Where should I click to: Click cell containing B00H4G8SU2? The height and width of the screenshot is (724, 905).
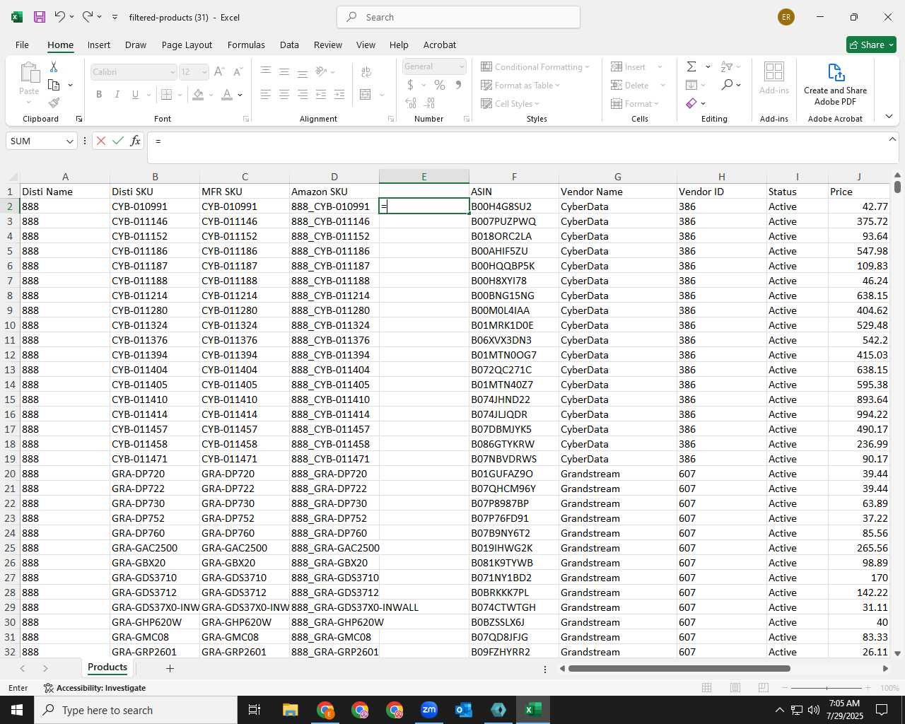[514, 206]
